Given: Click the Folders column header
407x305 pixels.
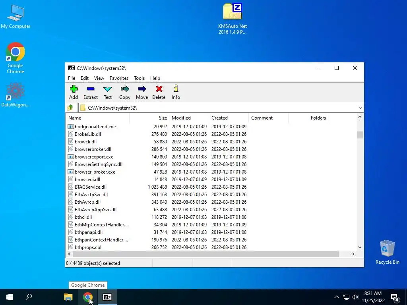Looking at the screenshot, I should pos(308,118).
